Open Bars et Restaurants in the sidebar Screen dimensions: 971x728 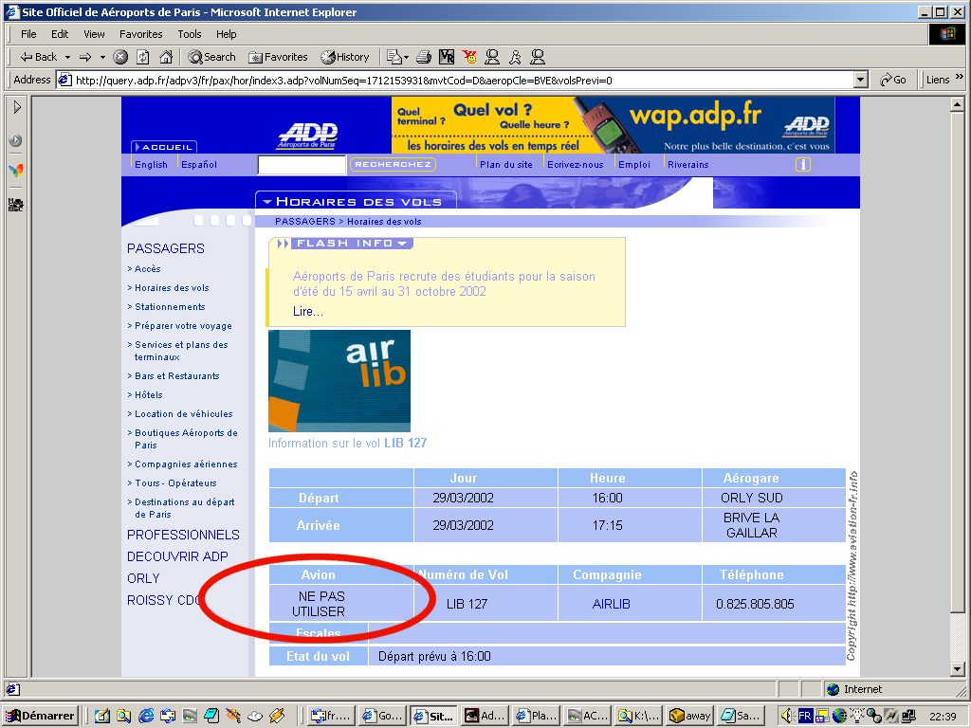pos(175,376)
